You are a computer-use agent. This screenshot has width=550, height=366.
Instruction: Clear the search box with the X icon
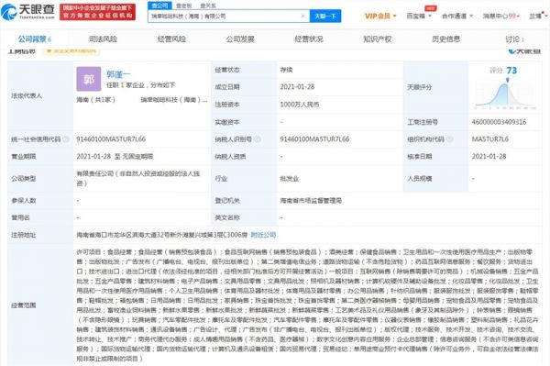pos(303,17)
